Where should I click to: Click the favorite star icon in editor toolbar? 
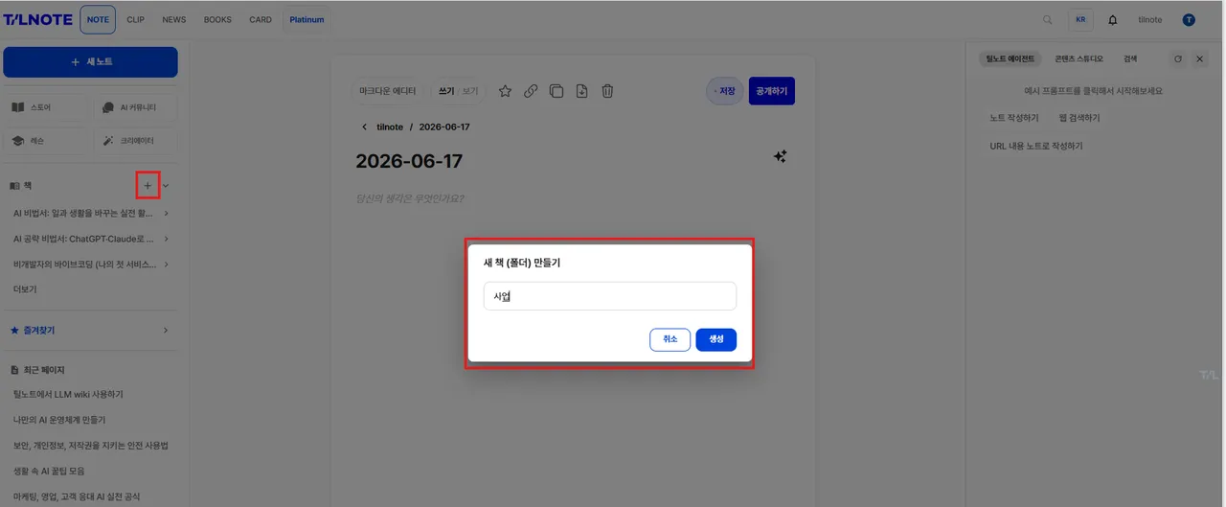[505, 91]
